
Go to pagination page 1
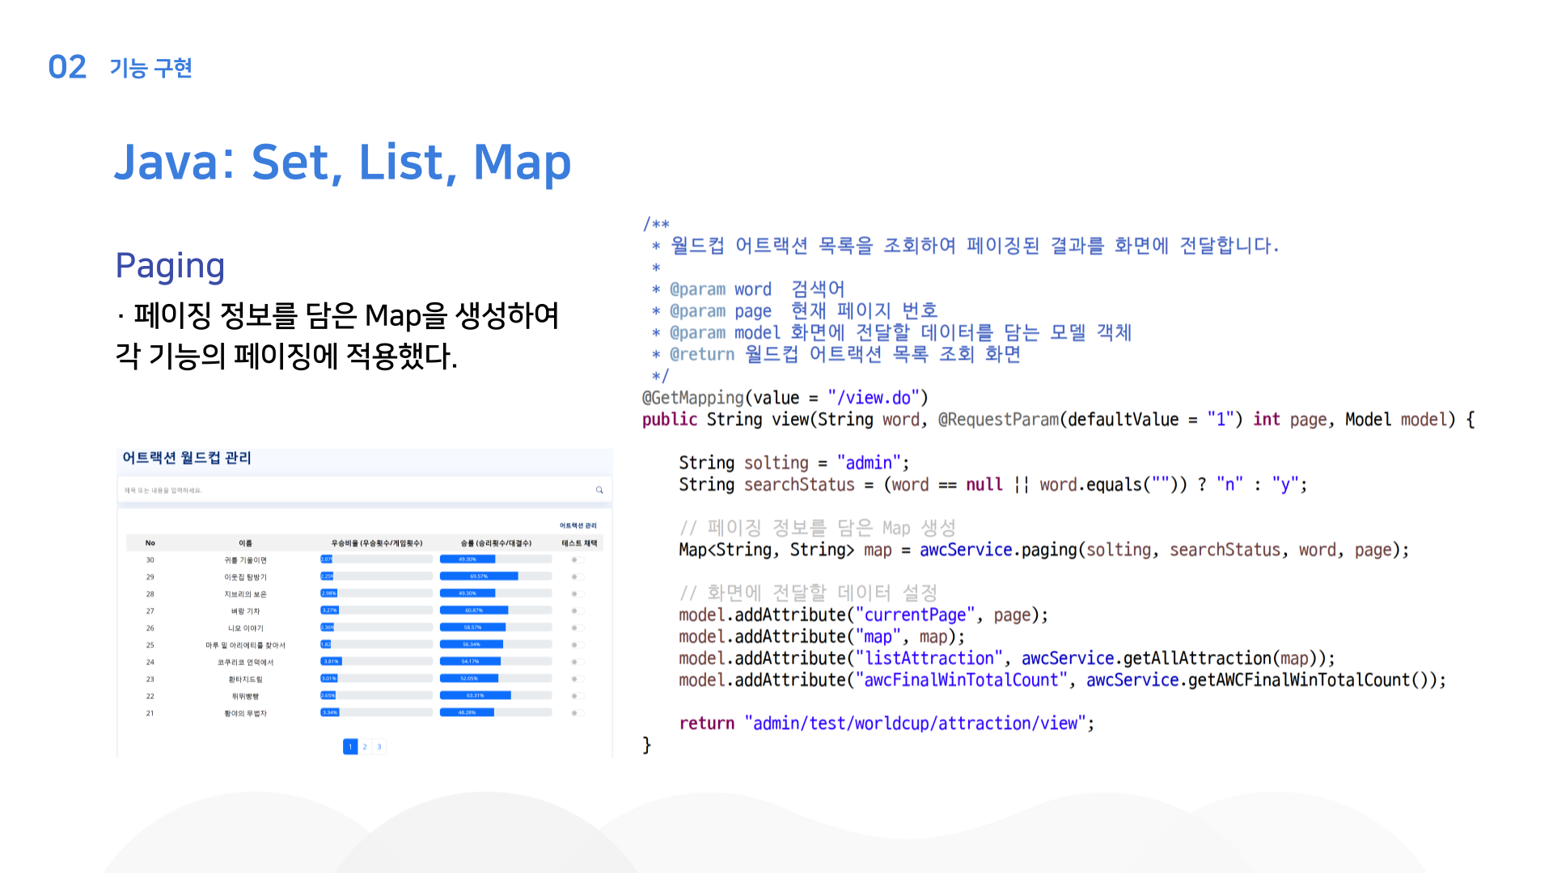point(350,746)
